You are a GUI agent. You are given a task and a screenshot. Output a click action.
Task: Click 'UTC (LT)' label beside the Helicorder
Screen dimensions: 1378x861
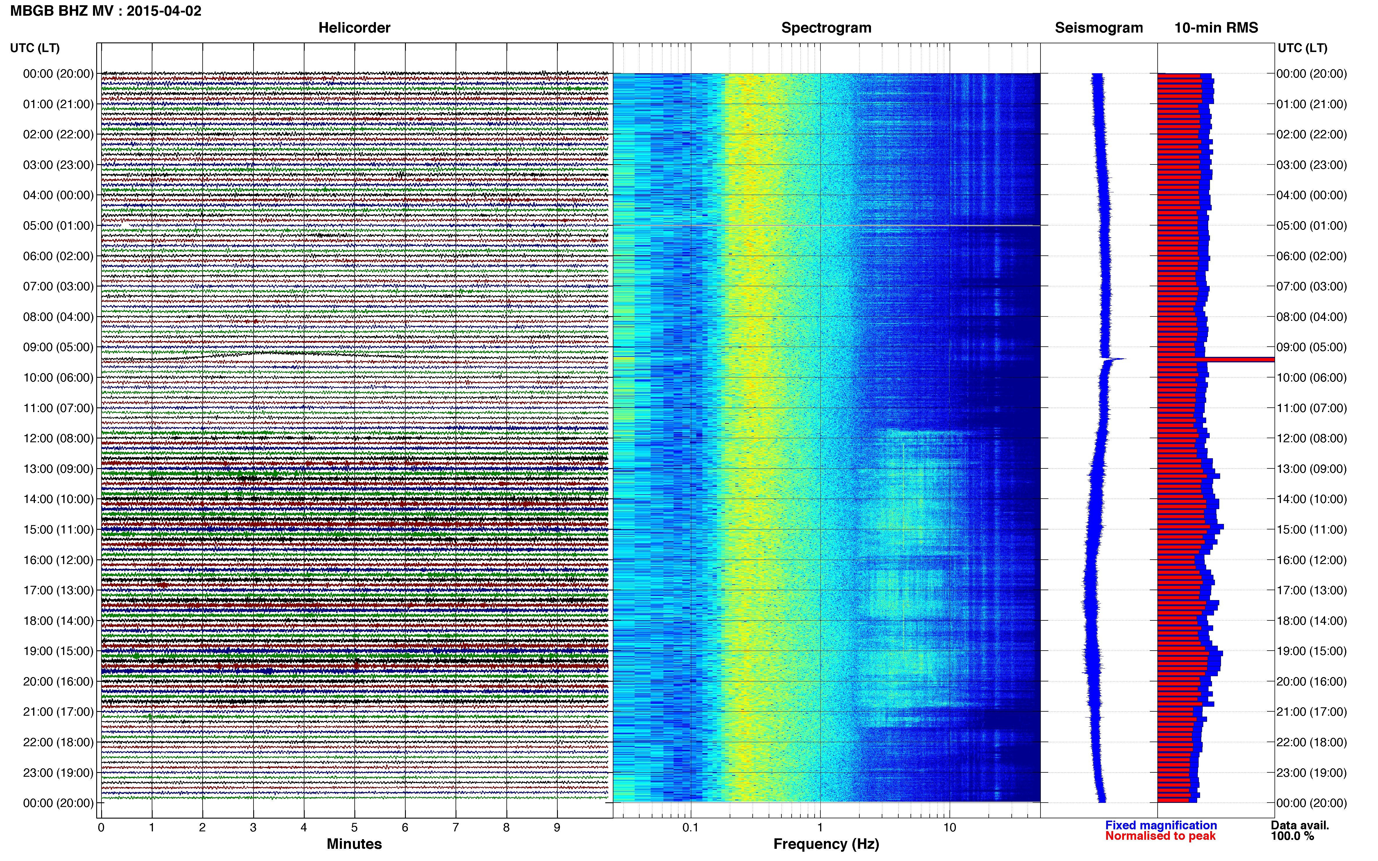[35, 48]
